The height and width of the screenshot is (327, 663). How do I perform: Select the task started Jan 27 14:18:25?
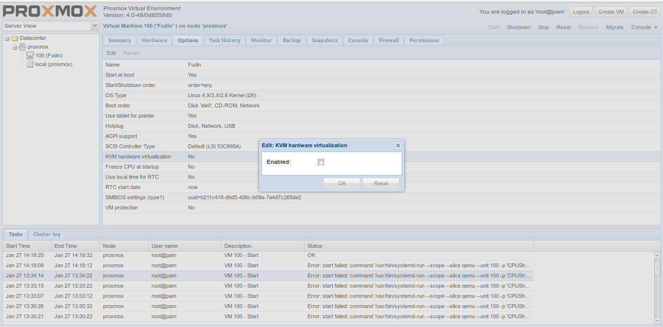pyautogui.click(x=268, y=255)
